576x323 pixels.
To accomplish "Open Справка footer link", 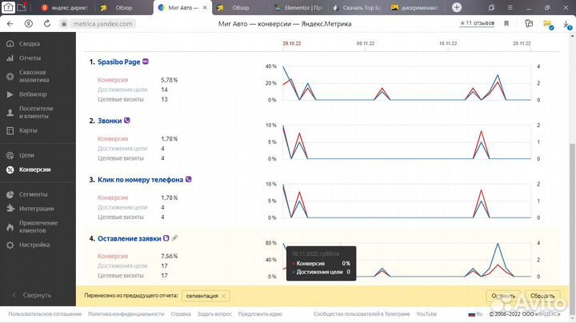I will pyautogui.click(x=180, y=314).
